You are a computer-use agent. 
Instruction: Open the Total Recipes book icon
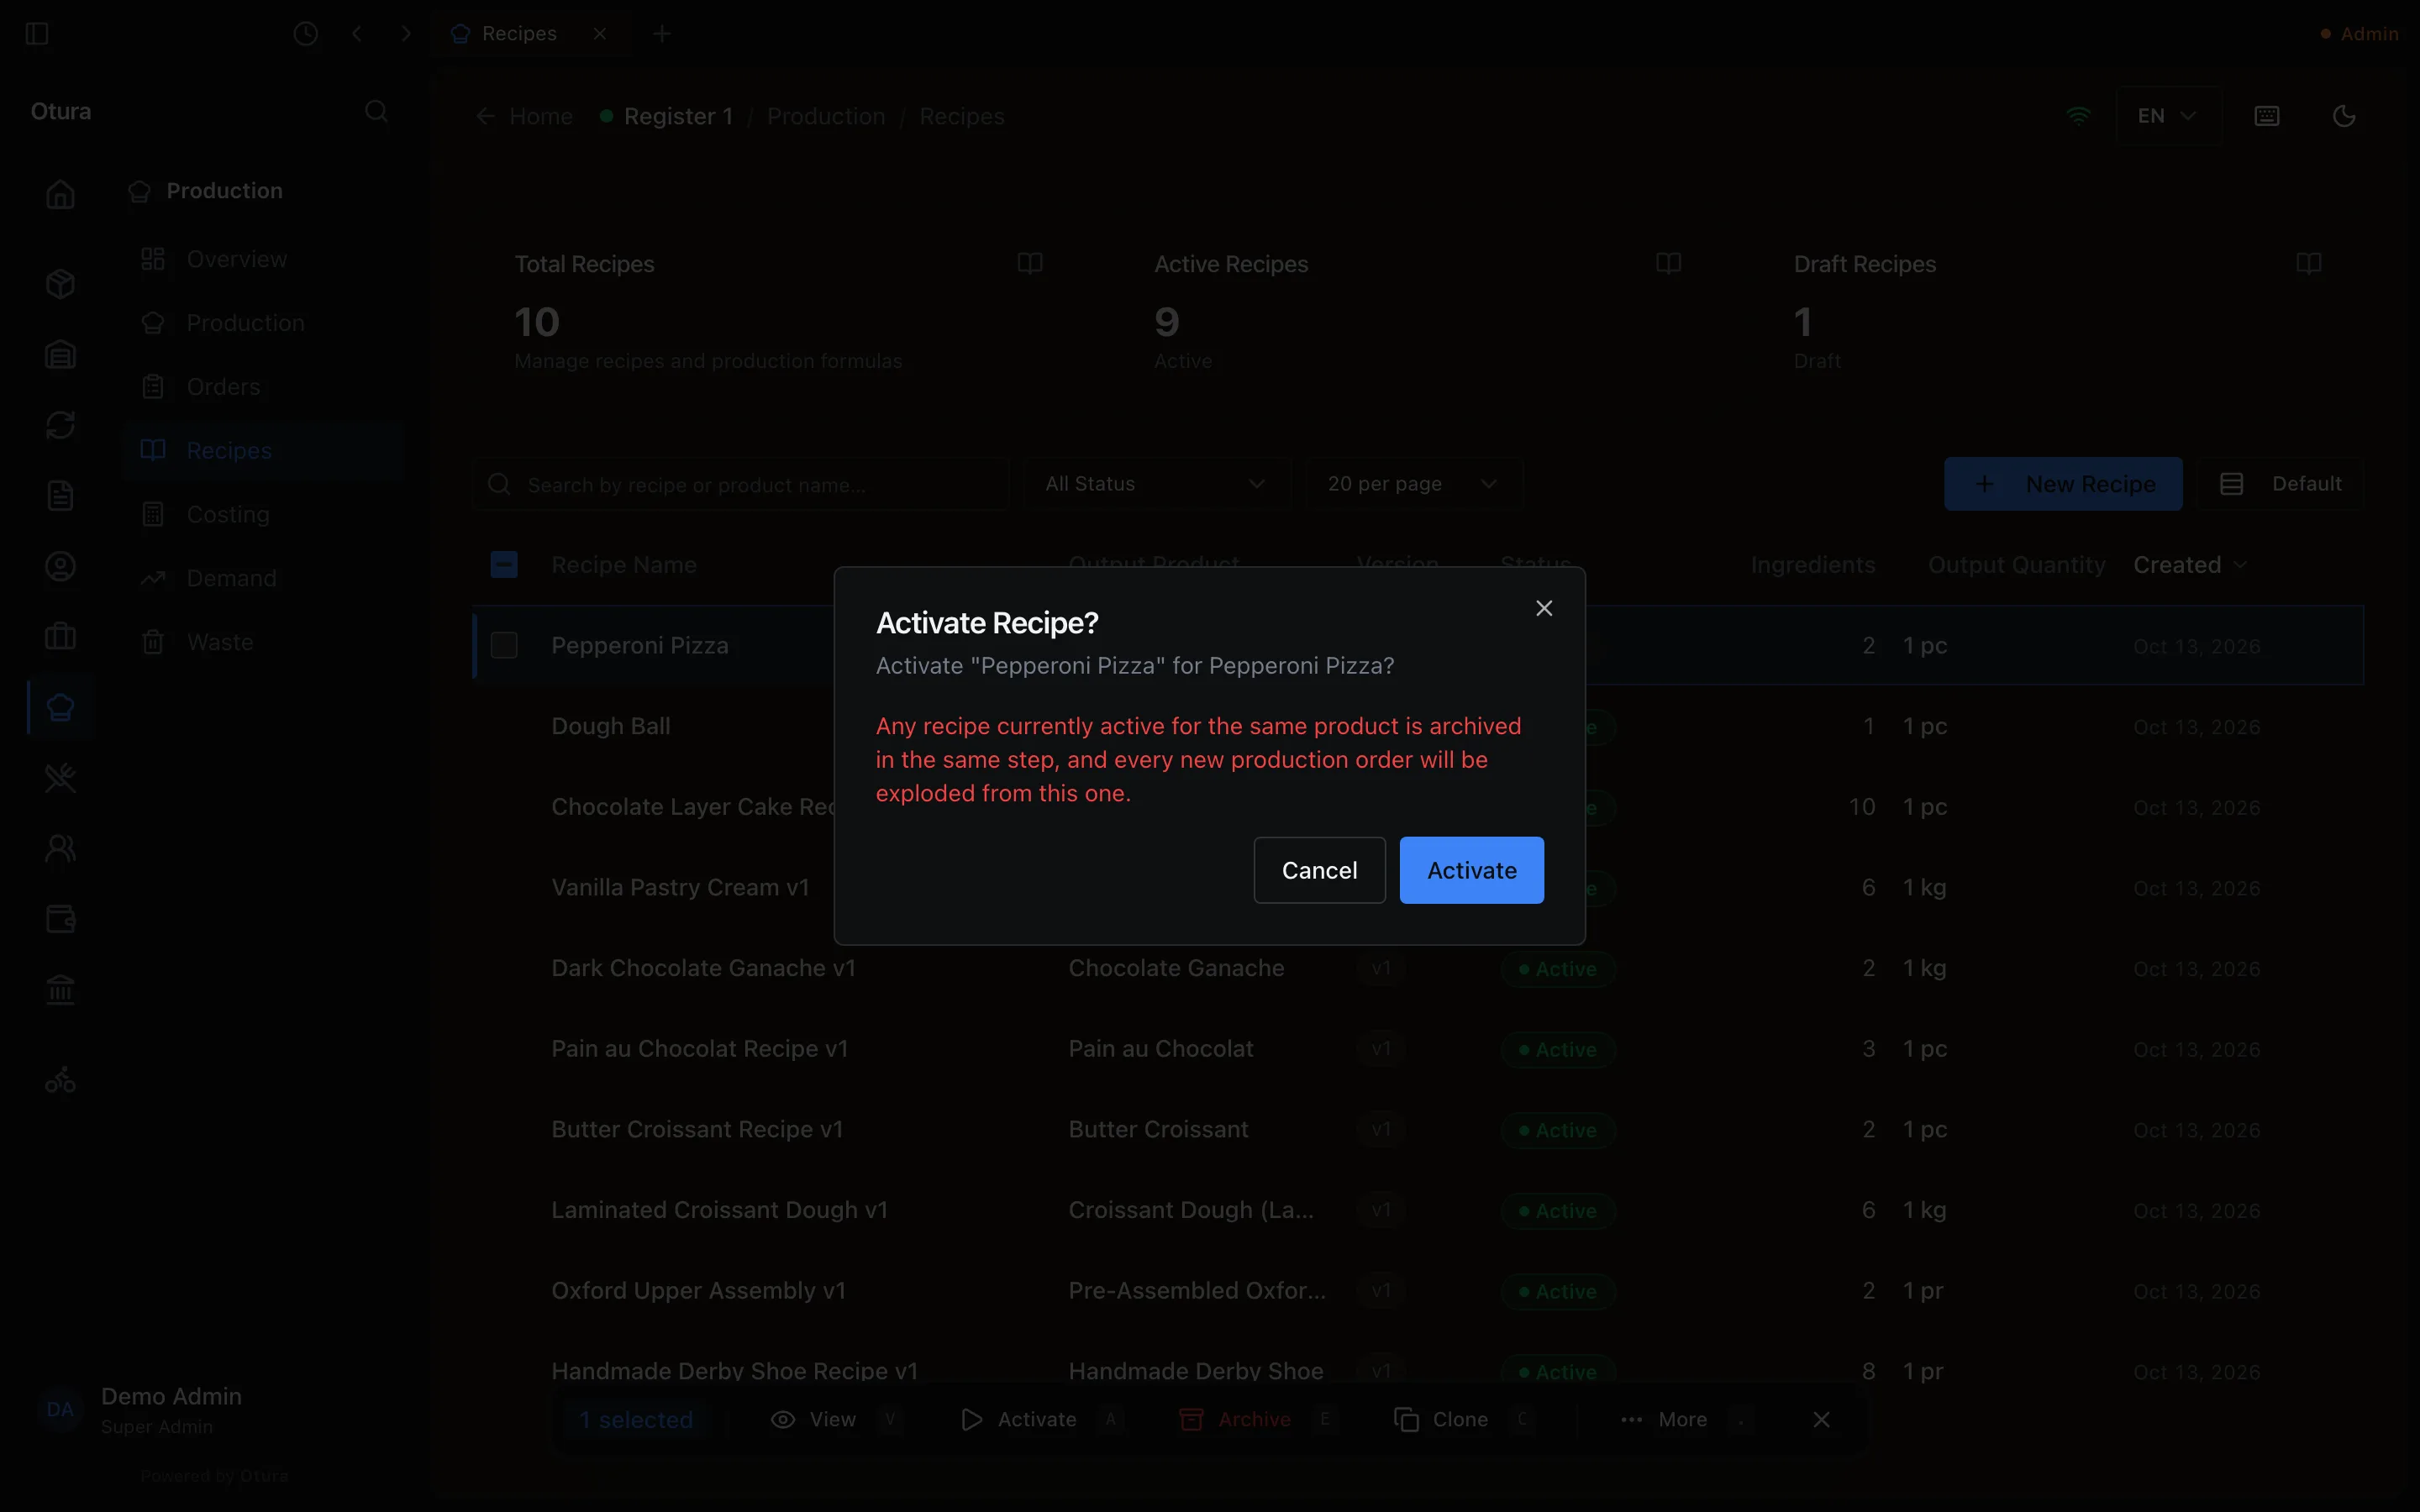[x=1029, y=263]
